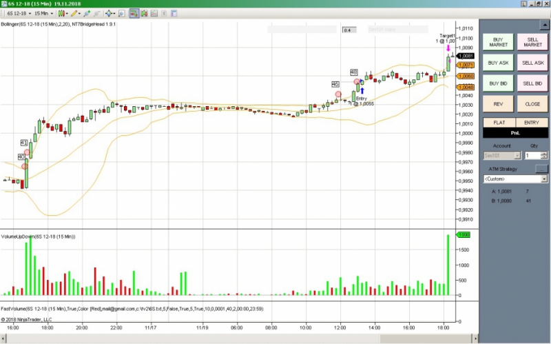Collapse chart trader with the up arrow

[x=544, y=25]
